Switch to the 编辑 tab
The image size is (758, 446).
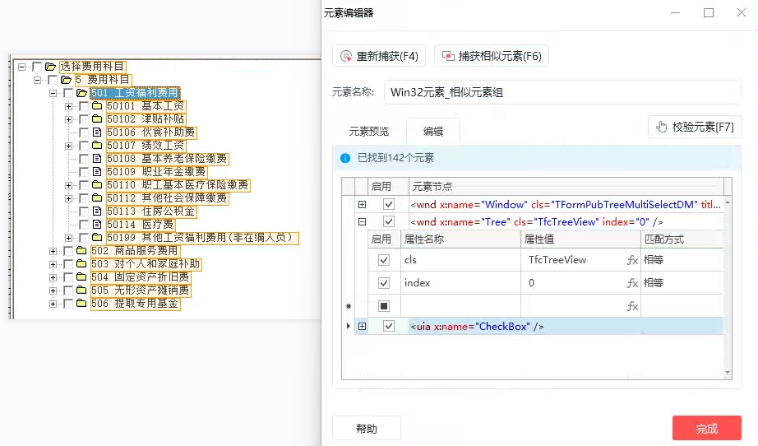(x=433, y=131)
